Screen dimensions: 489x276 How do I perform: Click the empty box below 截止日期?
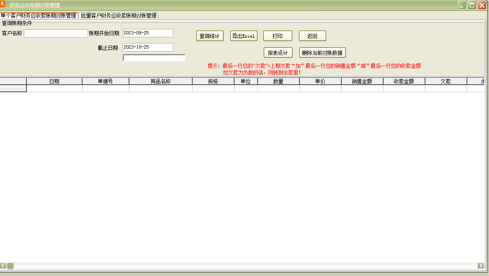154,58
